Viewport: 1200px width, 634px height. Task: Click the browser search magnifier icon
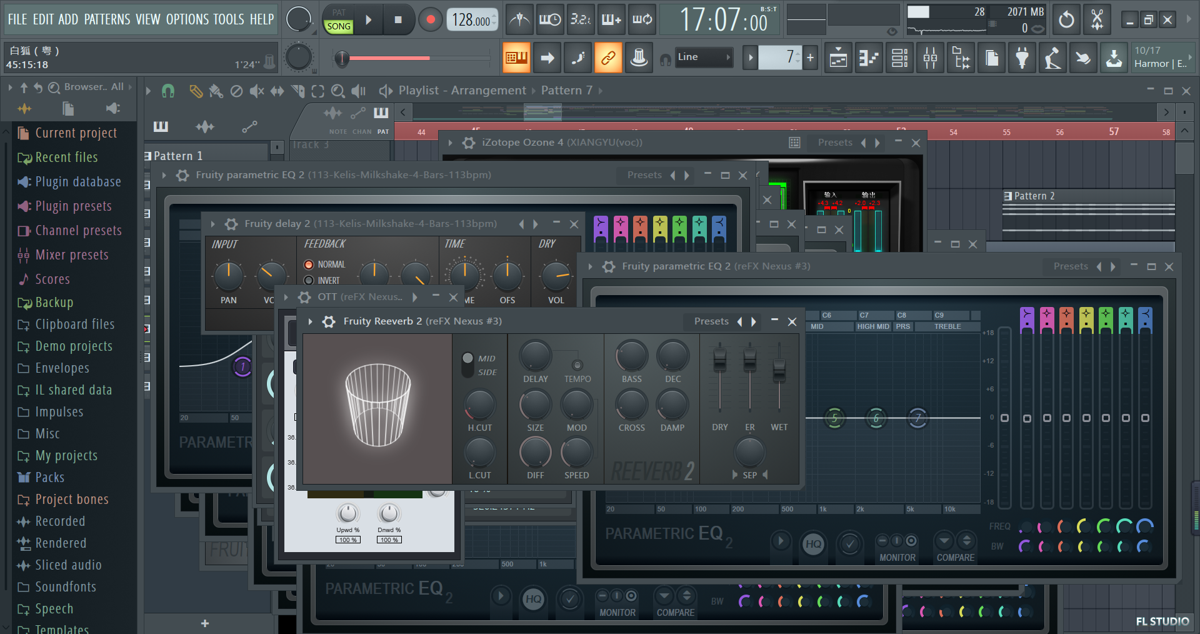tap(54, 88)
